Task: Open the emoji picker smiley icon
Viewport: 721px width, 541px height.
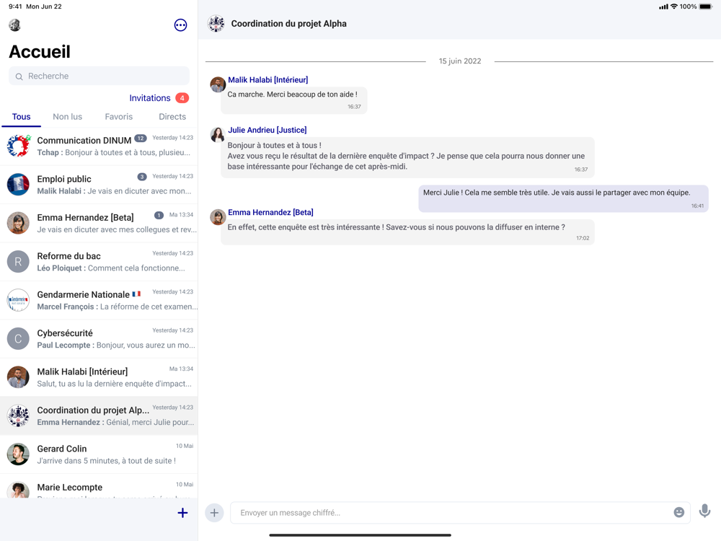Action: [x=678, y=512]
